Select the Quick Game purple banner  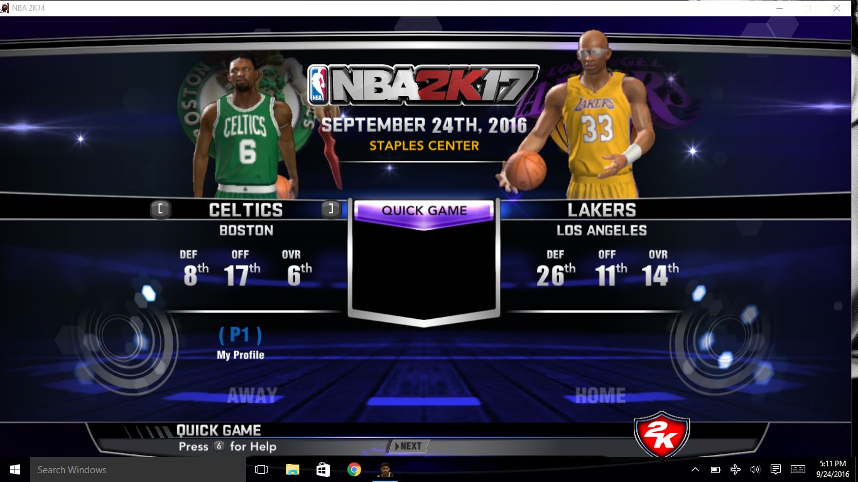tap(424, 211)
